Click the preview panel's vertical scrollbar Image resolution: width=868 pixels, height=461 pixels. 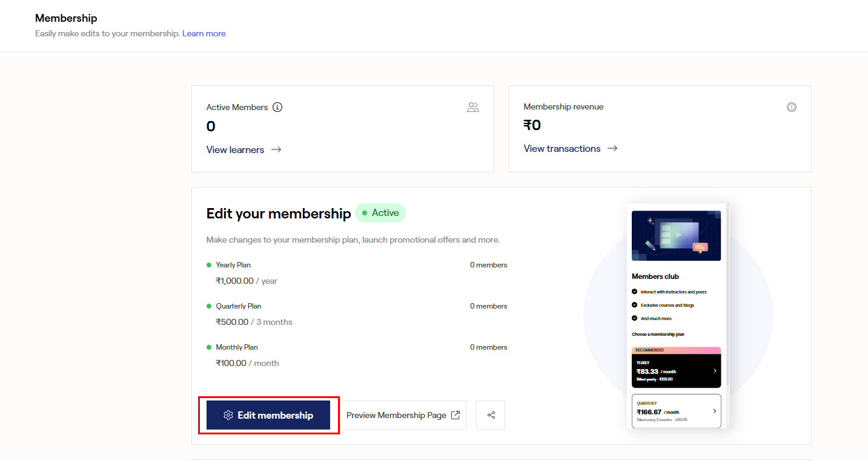coord(727,296)
